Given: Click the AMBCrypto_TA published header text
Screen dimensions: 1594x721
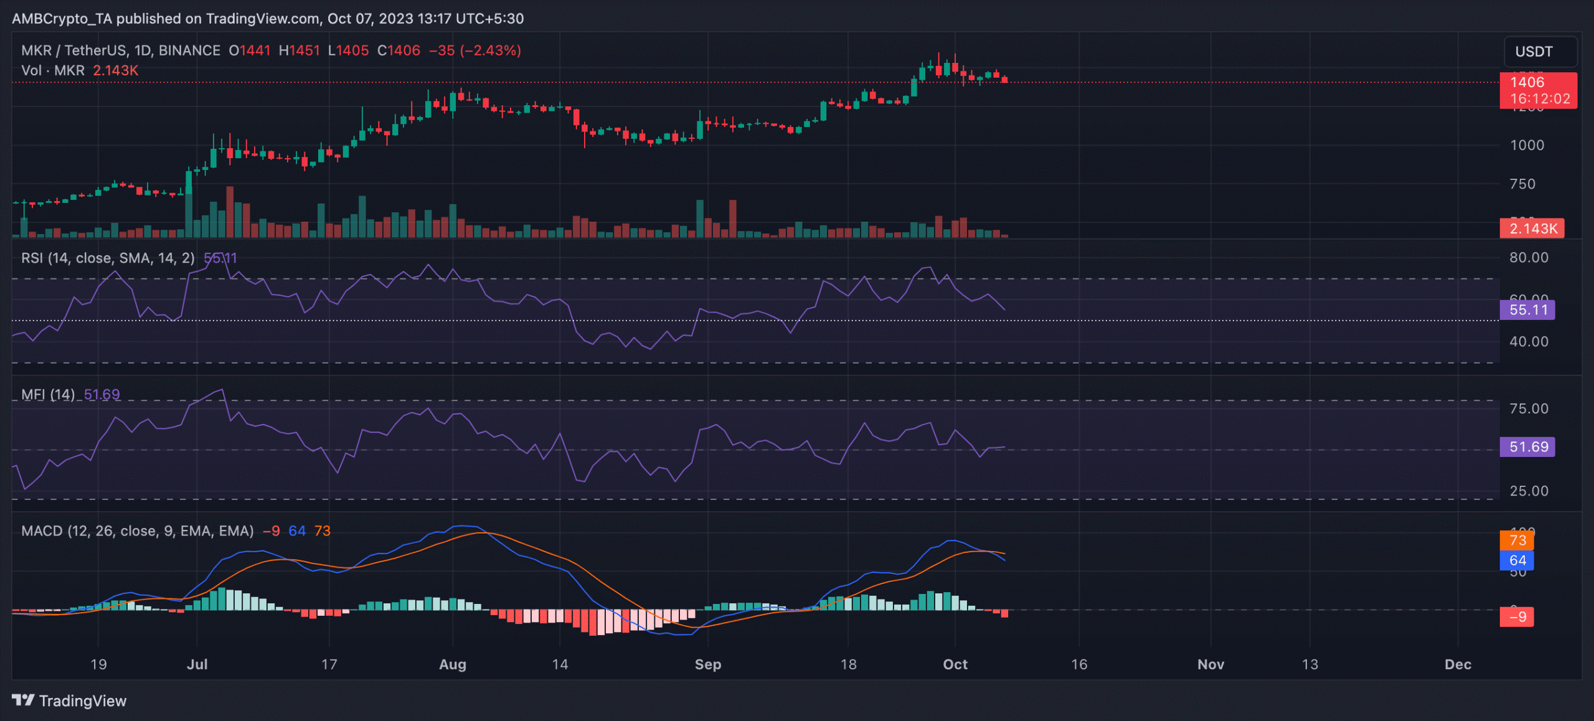Looking at the screenshot, I should [x=268, y=19].
